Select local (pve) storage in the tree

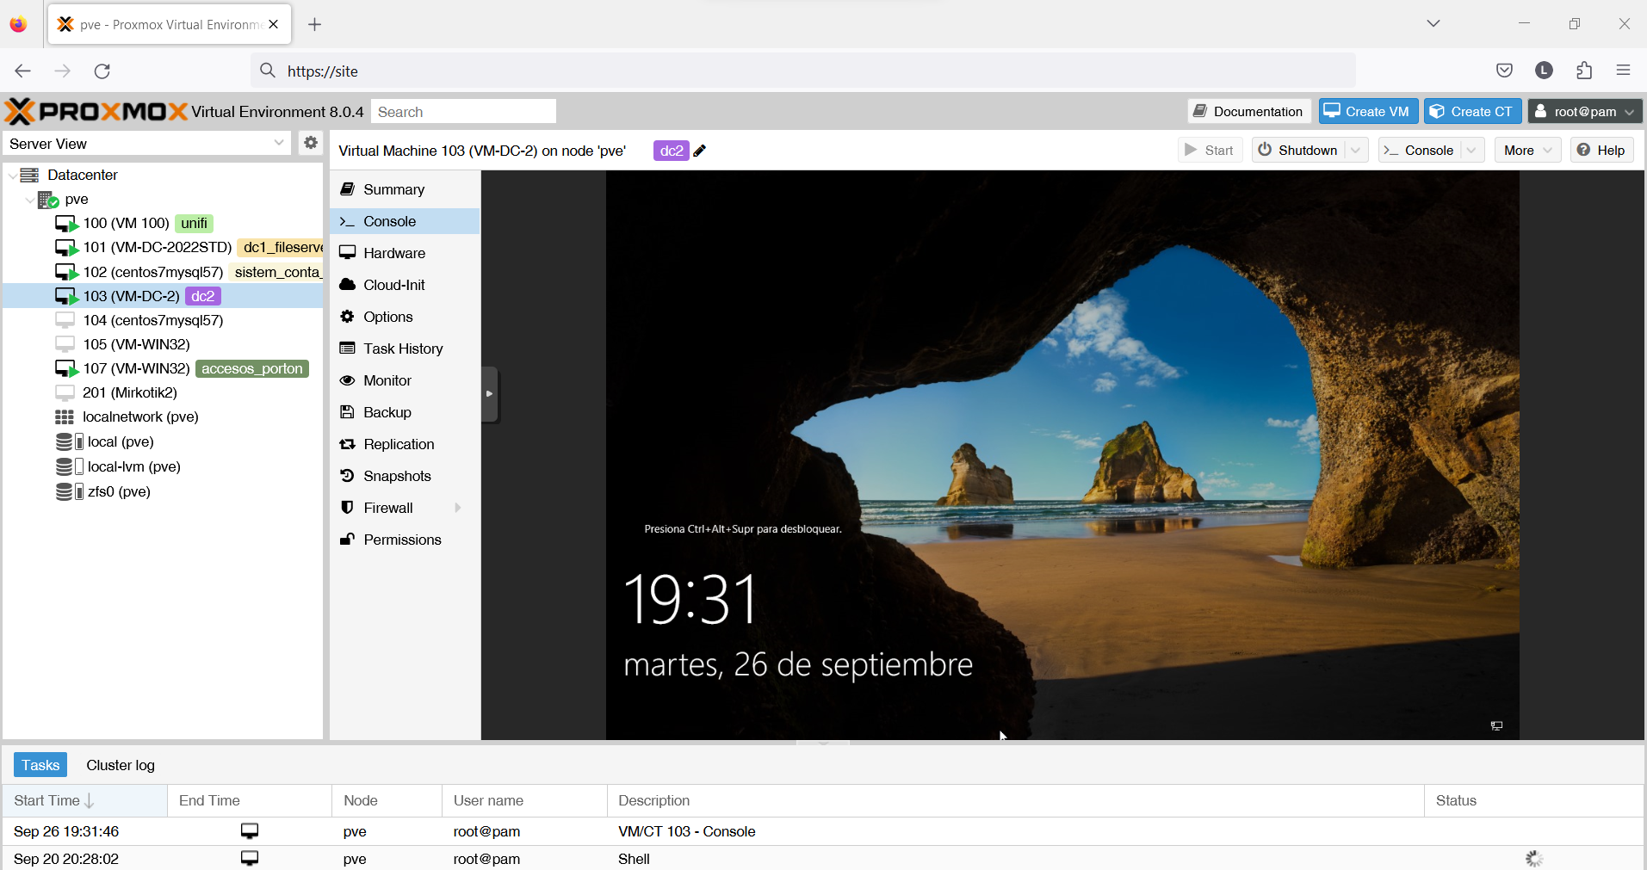(x=164, y=441)
